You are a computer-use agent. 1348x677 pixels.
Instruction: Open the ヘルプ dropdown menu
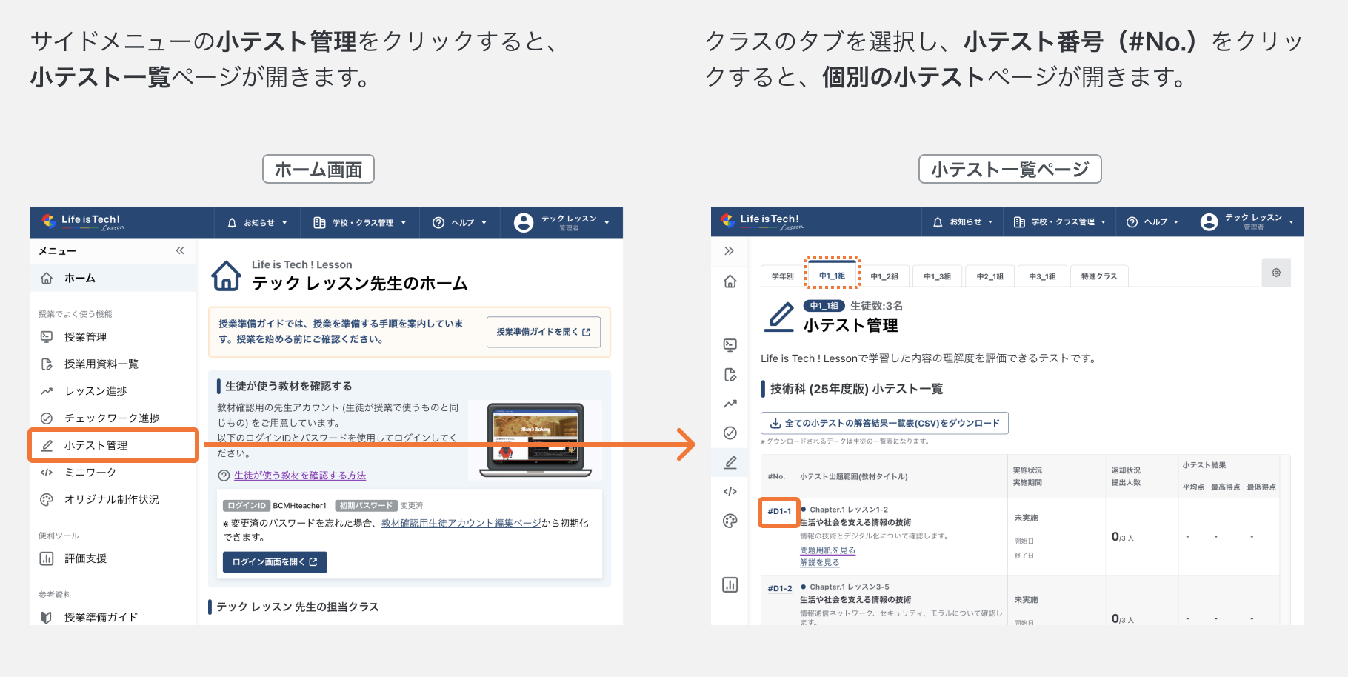point(1152,221)
